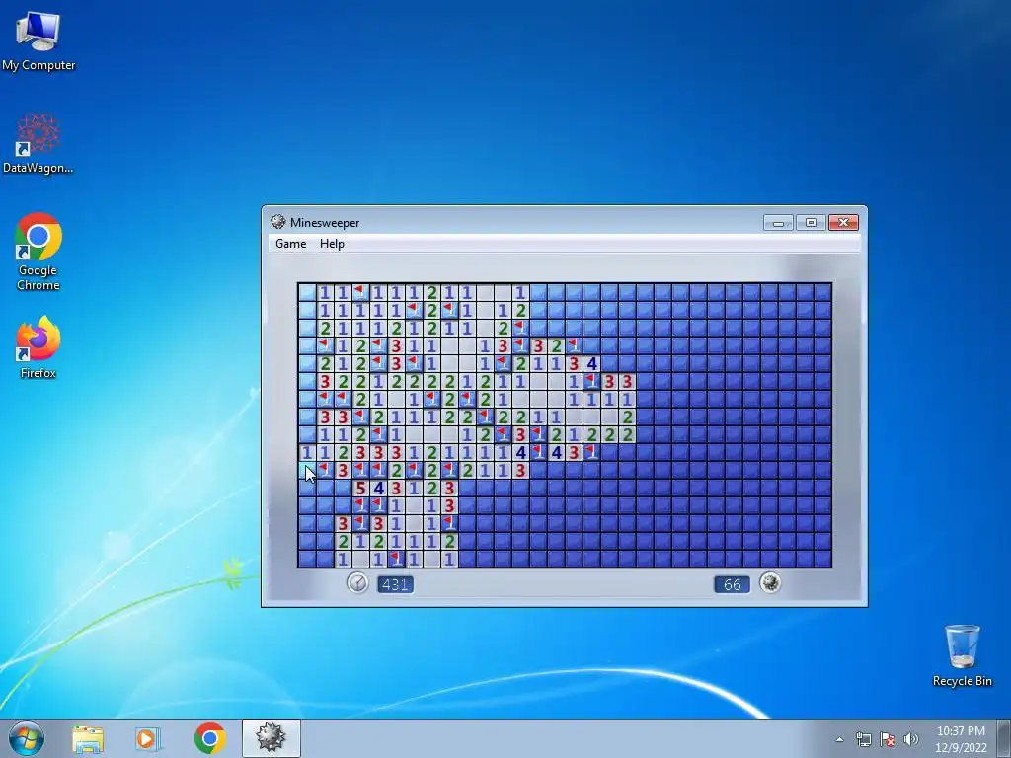
Task: Open the My Computer desktop icon
Action: pos(39,39)
